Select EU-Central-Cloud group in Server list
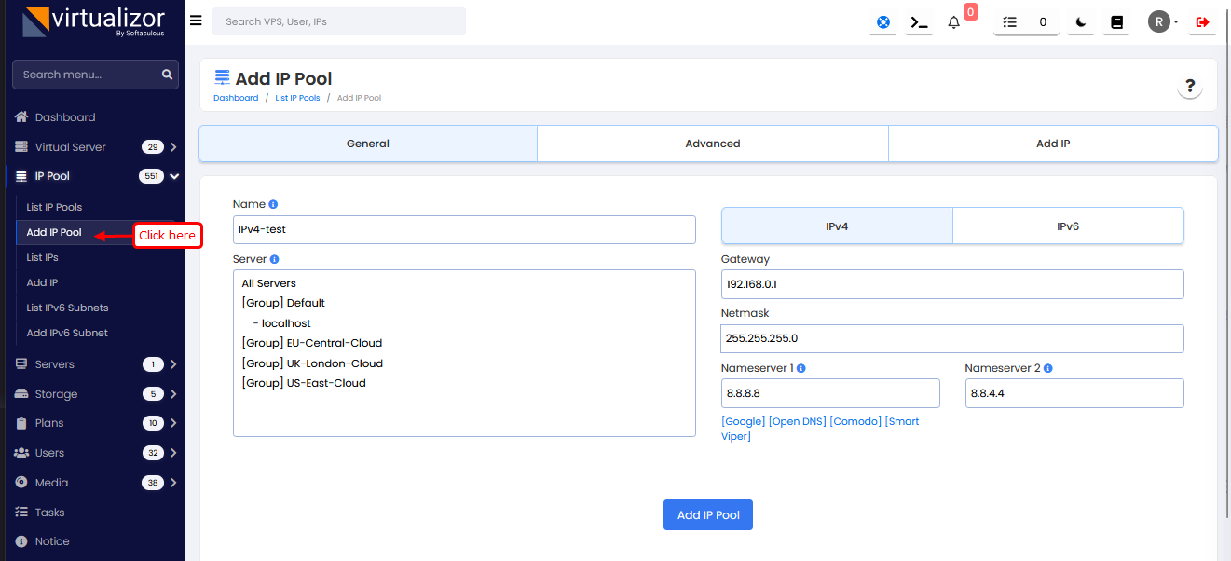This screenshot has width=1231, height=561. click(311, 343)
